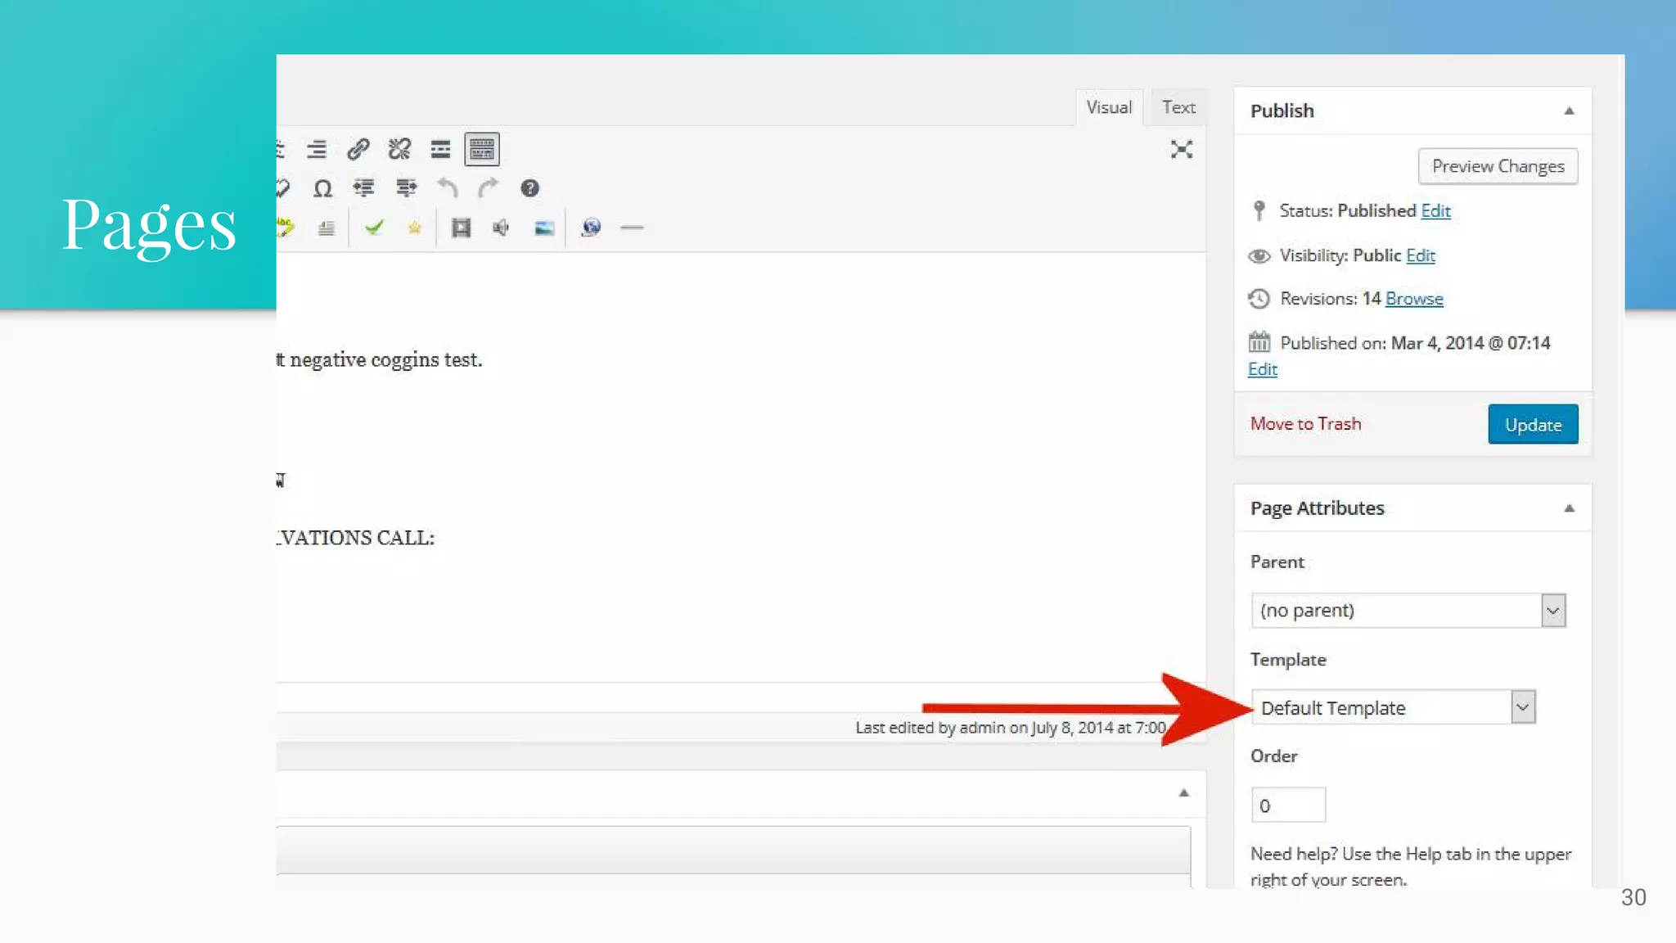Open the Default Template dropdown
The width and height of the screenshot is (1676, 943).
[1393, 707]
